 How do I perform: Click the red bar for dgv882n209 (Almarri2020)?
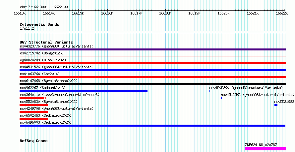152,63
